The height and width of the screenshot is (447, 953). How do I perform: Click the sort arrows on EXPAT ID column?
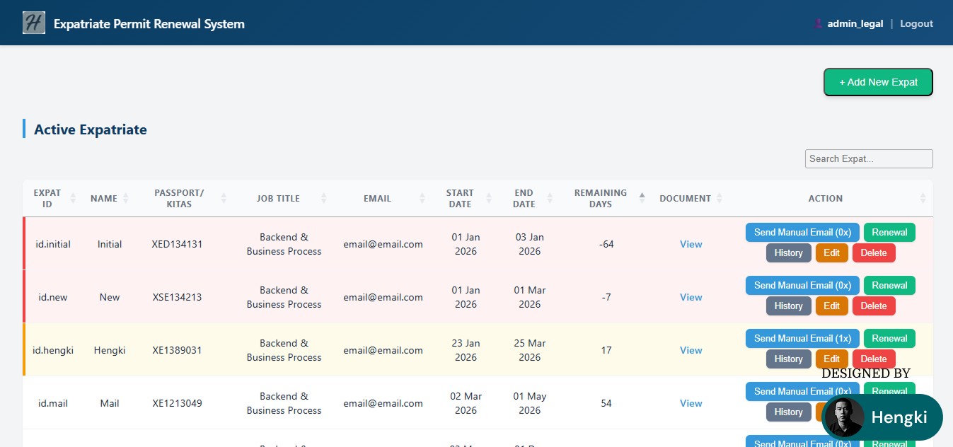click(x=73, y=198)
